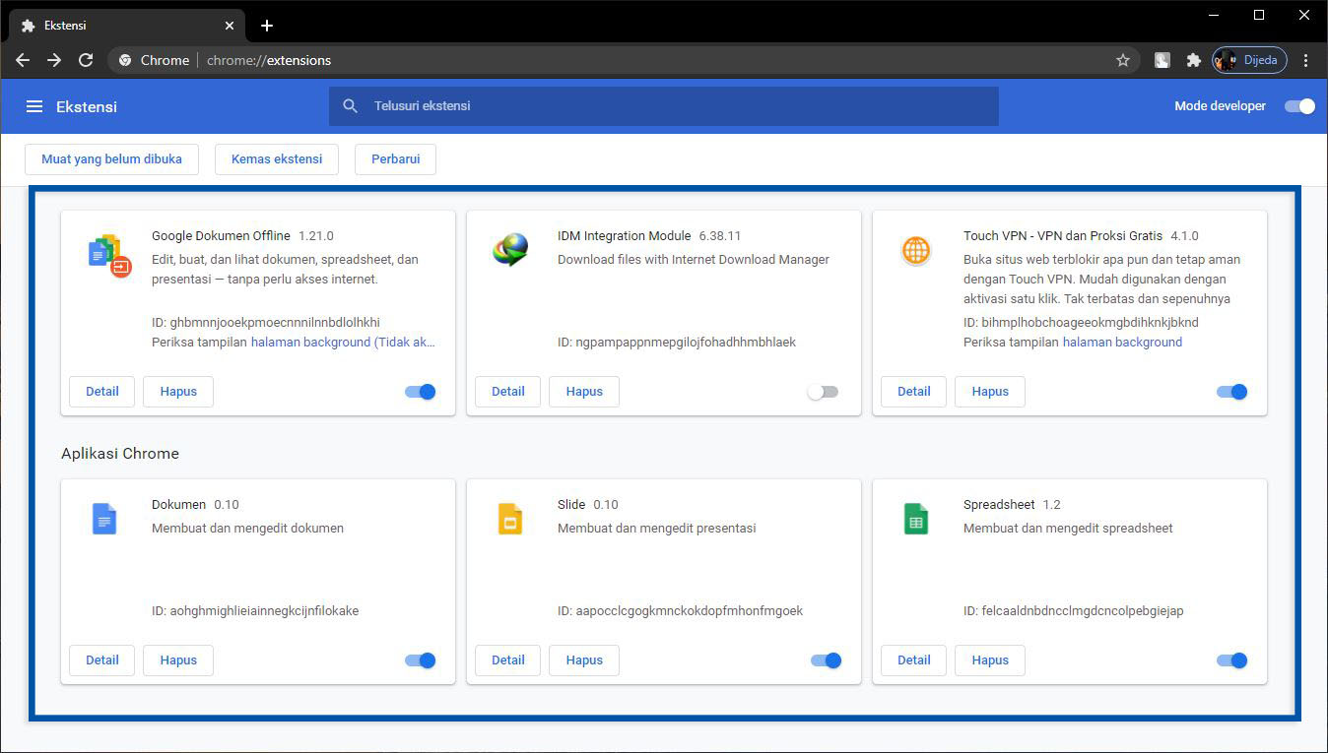Open the Djeda profile menu

click(1249, 60)
